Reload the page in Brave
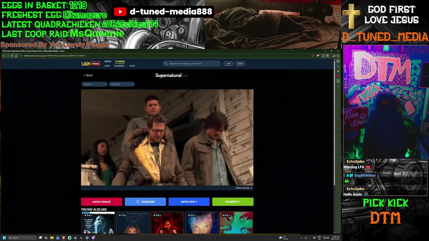This screenshot has height=241, width=429. (12, 56)
